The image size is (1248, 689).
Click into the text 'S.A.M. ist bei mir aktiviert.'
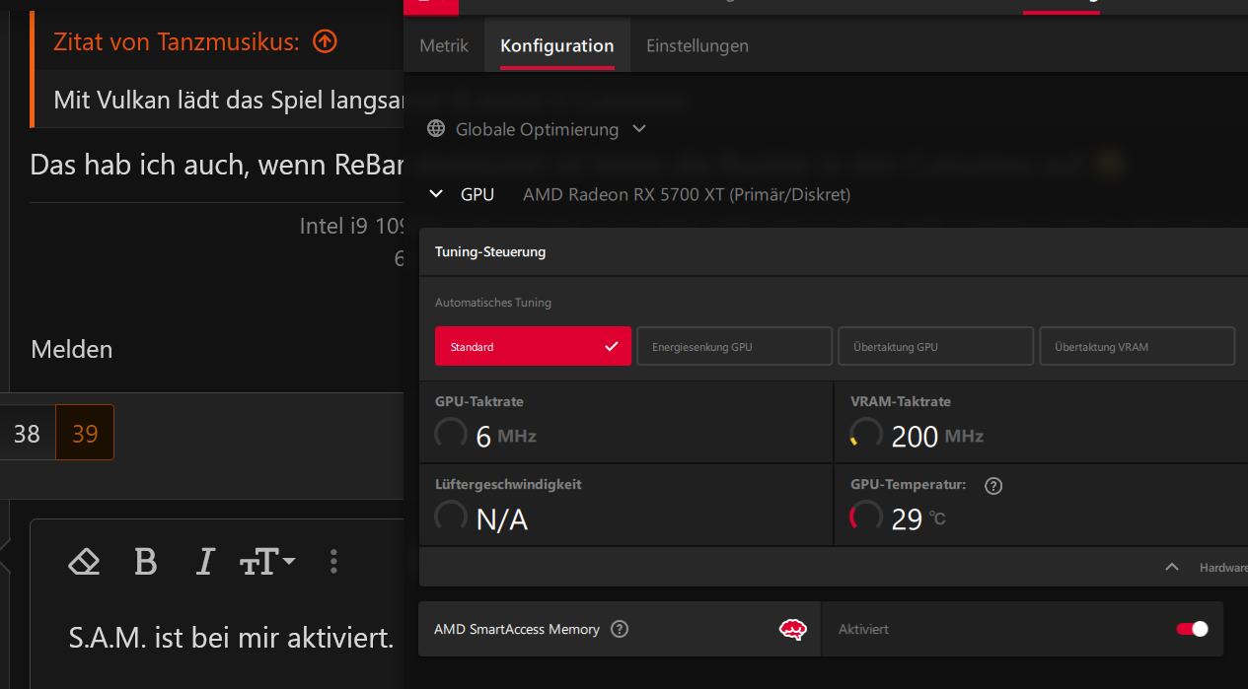point(232,638)
